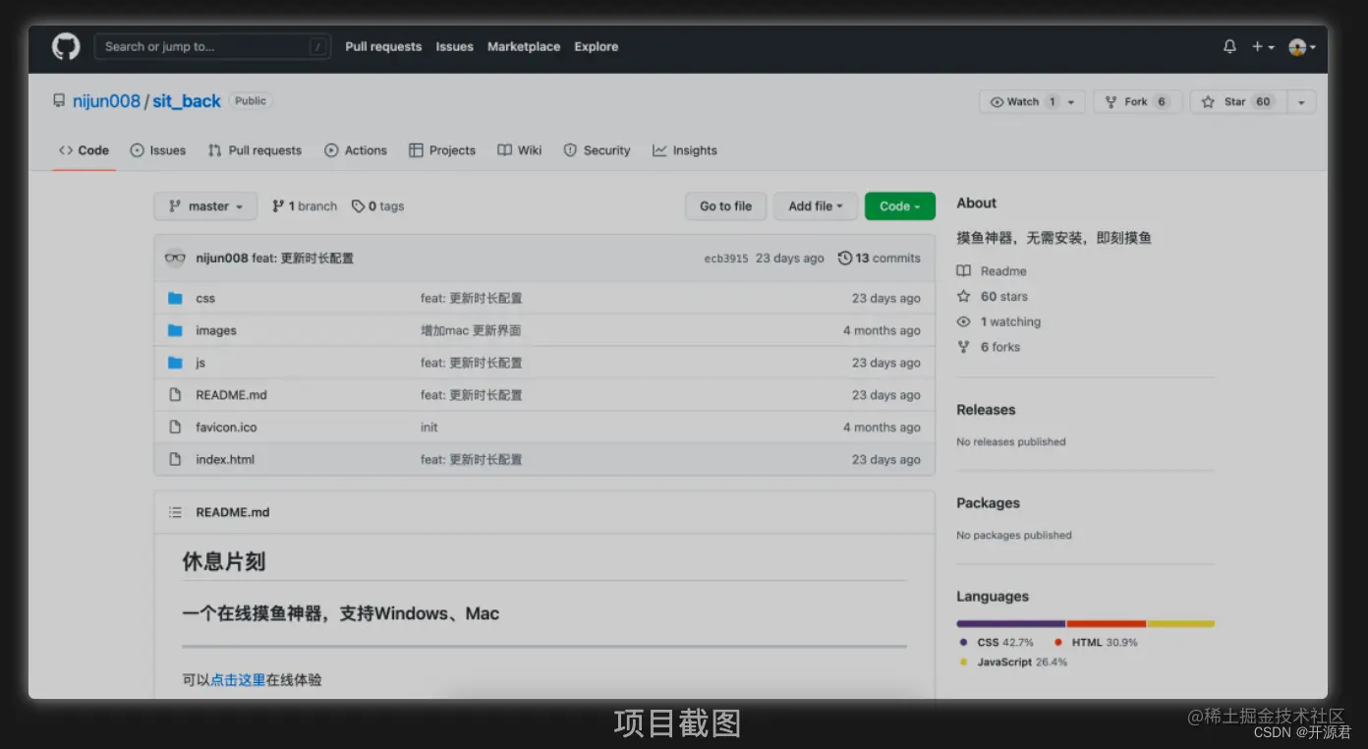Go to Marketplace in top navigation
The height and width of the screenshot is (749, 1368).
tap(524, 46)
